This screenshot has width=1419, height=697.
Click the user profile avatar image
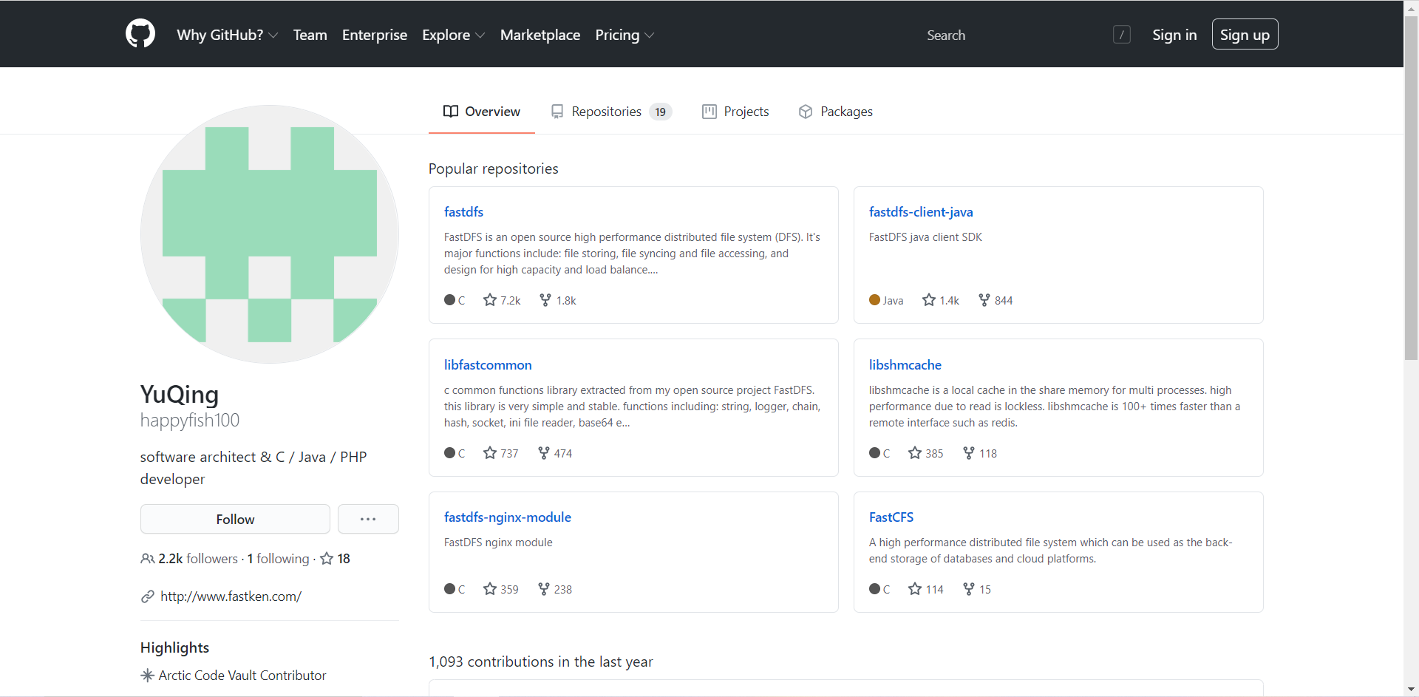[x=270, y=234]
